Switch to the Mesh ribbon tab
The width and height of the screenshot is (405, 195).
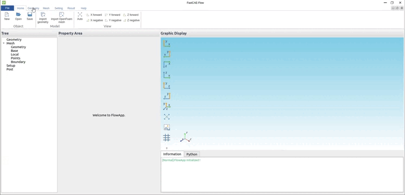(x=46, y=8)
